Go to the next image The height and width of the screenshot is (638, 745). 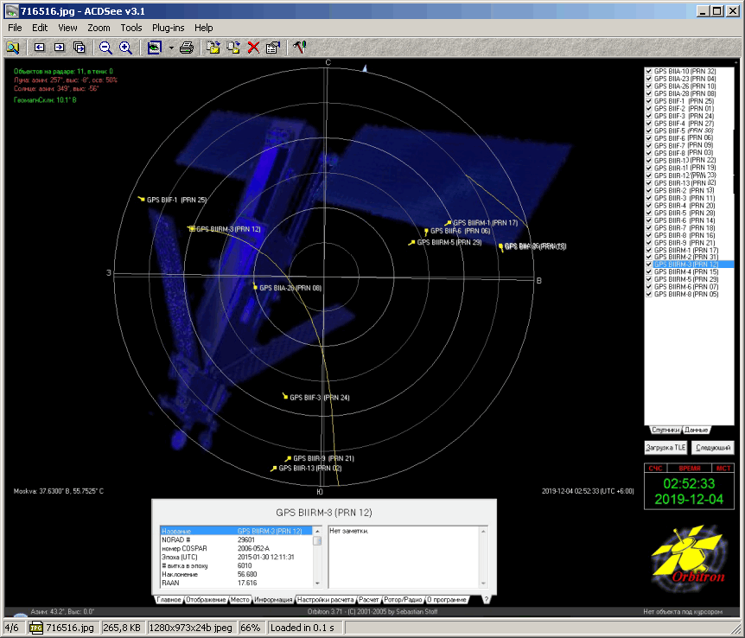pyautogui.click(x=60, y=48)
